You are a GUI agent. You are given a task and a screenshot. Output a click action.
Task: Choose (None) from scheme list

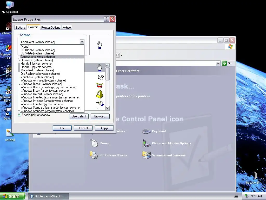click(x=52, y=47)
